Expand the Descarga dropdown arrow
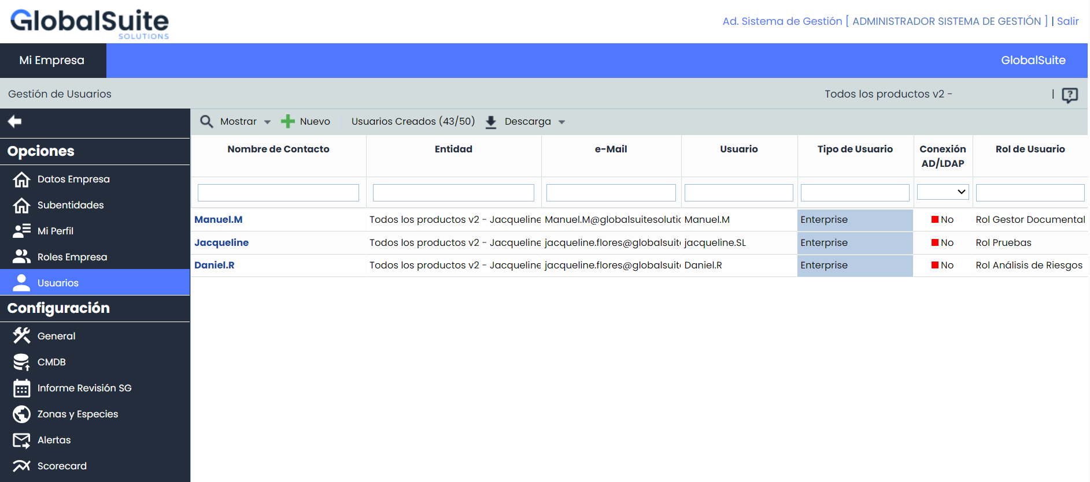This screenshot has height=482, width=1090. click(561, 122)
